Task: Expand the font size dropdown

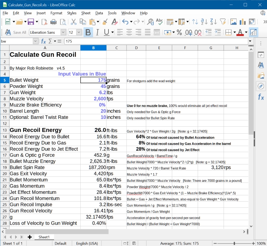Action: tap(79, 32)
